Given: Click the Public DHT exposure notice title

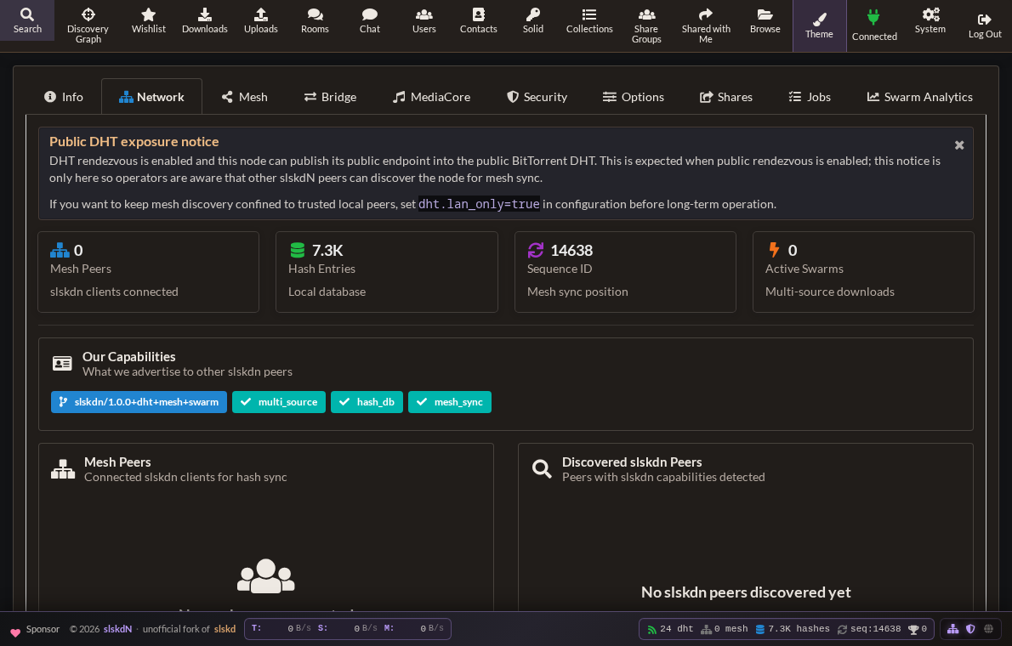Looking at the screenshot, I should (x=134, y=142).
